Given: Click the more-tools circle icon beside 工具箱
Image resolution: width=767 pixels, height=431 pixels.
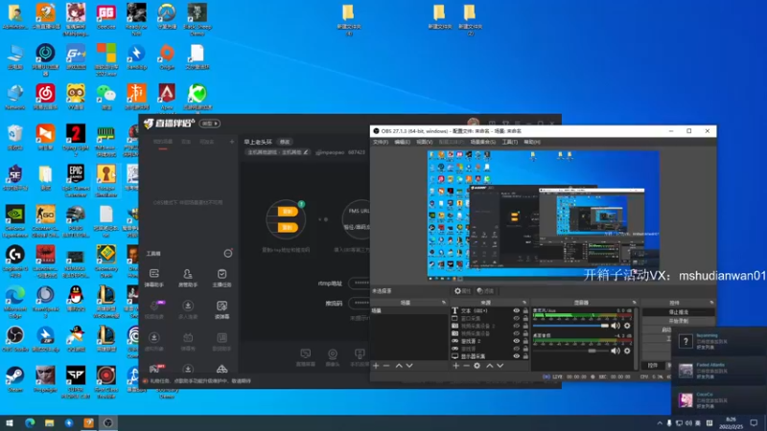Looking at the screenshot, I should point(228,253).
